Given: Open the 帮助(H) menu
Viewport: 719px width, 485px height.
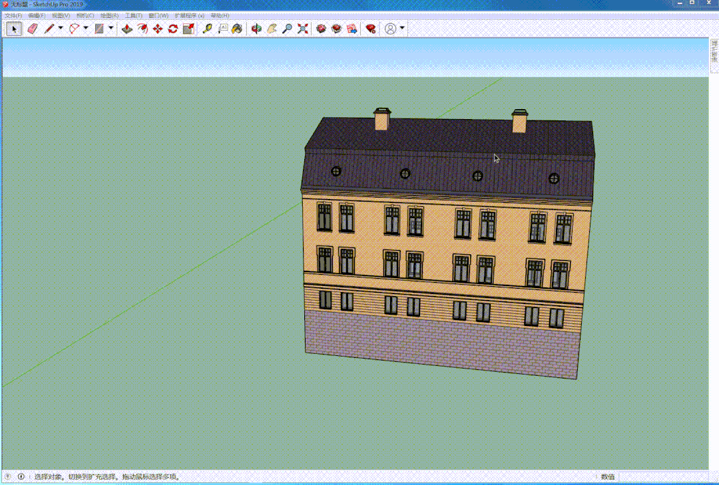Looking at the screenshot, I should point(220,15).
